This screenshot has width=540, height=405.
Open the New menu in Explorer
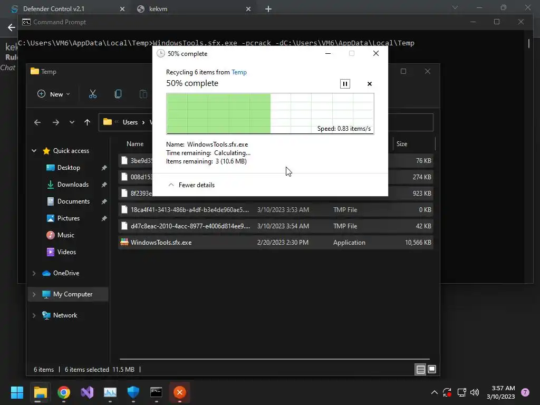(54, 94)
